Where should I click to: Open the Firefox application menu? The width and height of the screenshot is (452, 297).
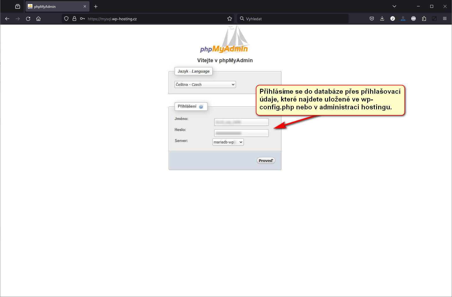coord(445,19)
